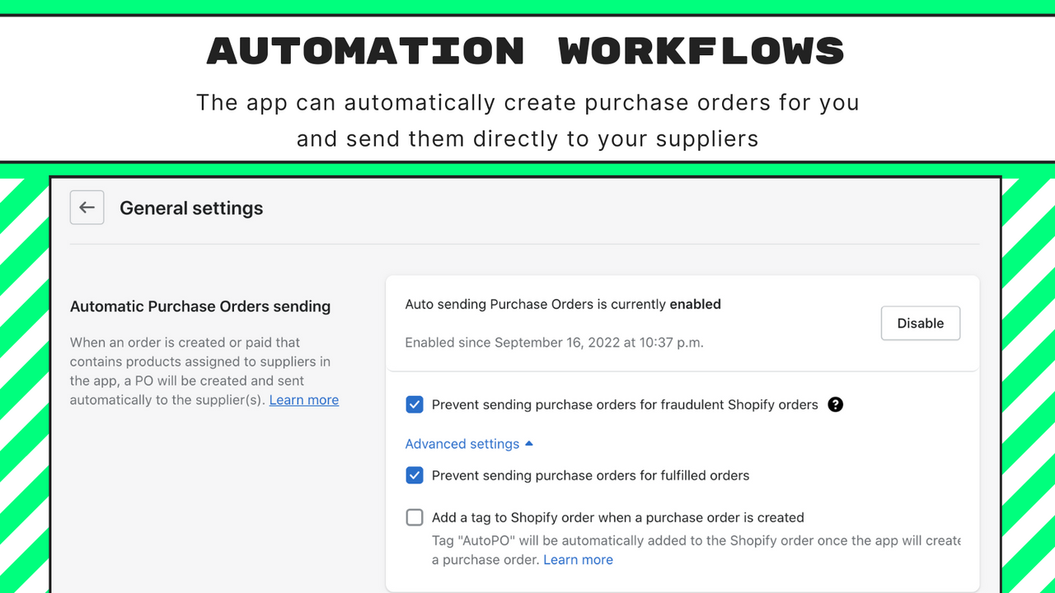Click the back arrow next to General settings
1055x593 pixels.
pyautogui.click(x=87, y=208)
